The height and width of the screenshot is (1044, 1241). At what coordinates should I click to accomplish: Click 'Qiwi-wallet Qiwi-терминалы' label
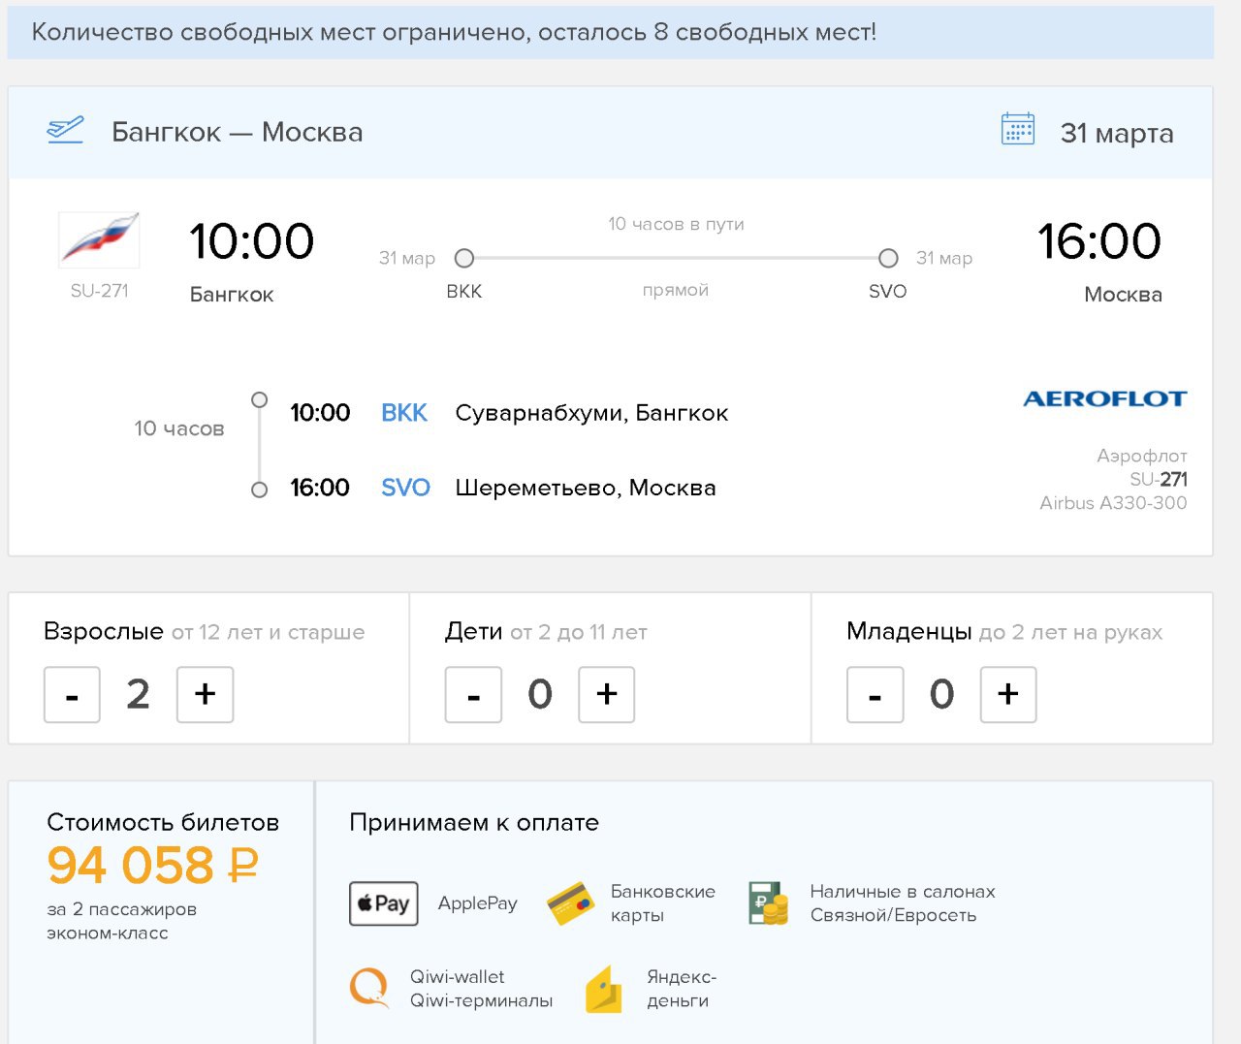[481, 989]
